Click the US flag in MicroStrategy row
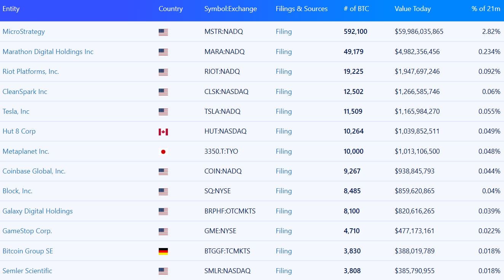This screenshot has height=280, width=504. tap(163, 32)
